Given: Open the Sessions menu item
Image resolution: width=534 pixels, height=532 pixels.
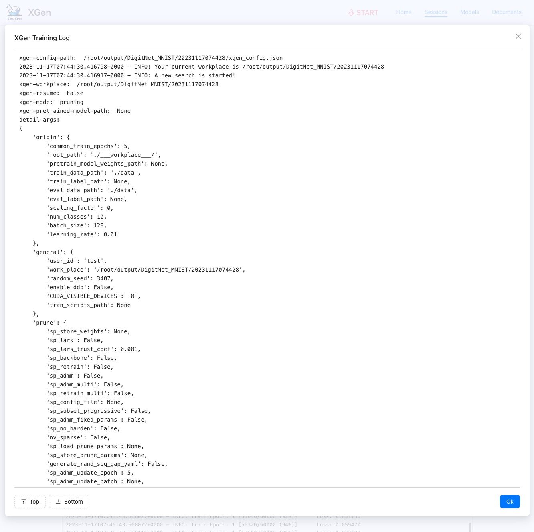Looking at the screenshot, I should 436,12.
